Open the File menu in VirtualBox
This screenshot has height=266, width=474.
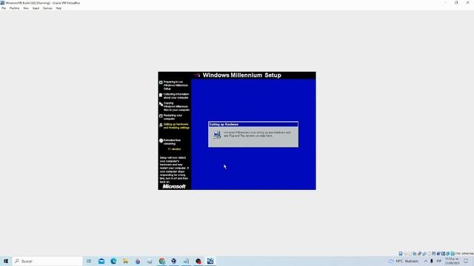pyautogui.click(x=4, y=8)
